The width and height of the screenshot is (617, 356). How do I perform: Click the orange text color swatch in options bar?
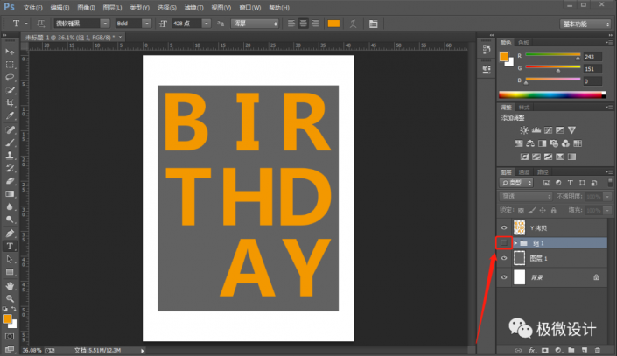[333, 23]
